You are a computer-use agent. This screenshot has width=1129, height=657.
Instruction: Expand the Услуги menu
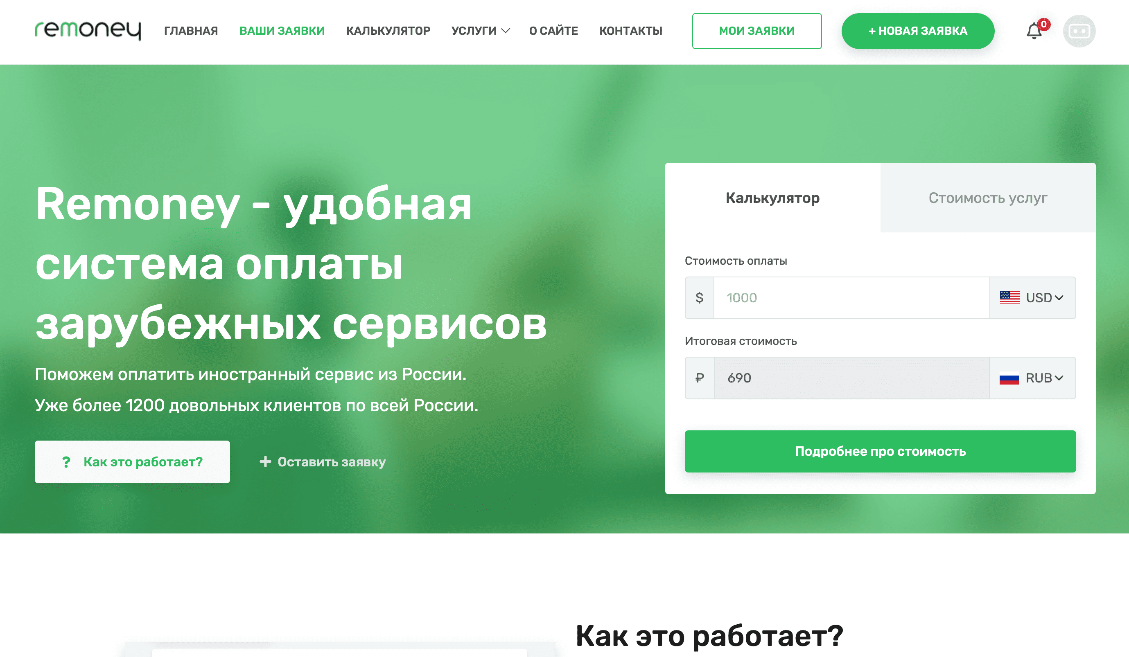pos(480,30)
